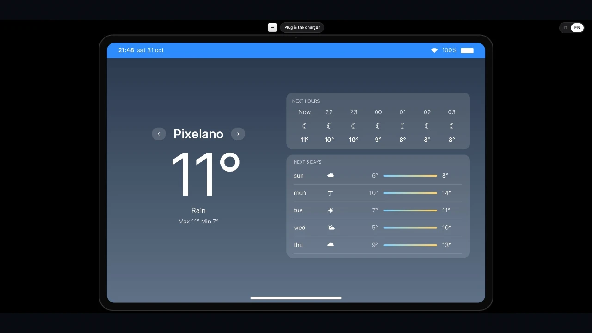Click the 14° high for mon

(x=446, y=193)
